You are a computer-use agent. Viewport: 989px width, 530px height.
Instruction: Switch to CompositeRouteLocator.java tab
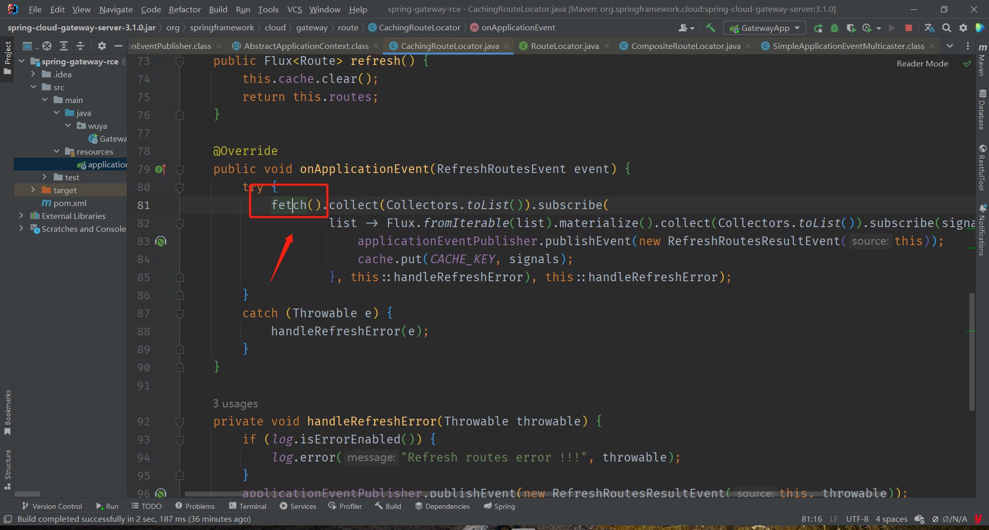click(x=686, y=46)
